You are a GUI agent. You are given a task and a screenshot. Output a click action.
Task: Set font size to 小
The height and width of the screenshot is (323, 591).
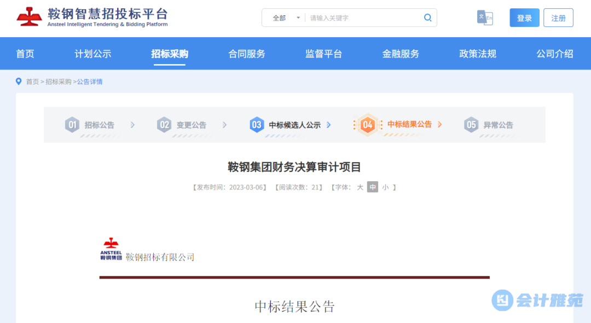(x=385, y=187)
